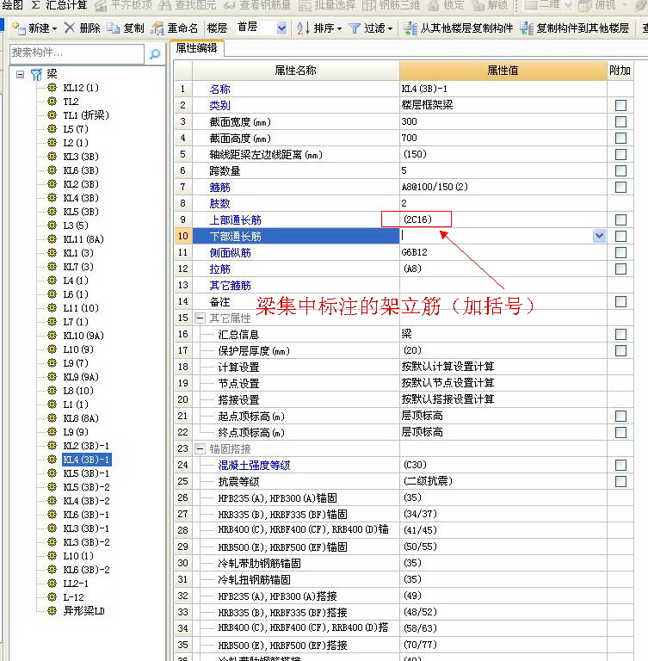Image resolution: width=648 pixels, height=661 pixels.
Task: Click the 二维 view icon
Action: point(530,5)
